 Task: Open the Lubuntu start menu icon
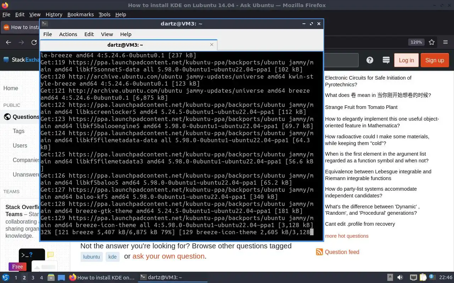(x=5, y=278)
